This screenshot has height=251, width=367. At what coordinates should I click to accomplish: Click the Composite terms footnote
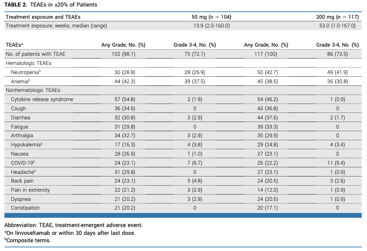[28, 241]
